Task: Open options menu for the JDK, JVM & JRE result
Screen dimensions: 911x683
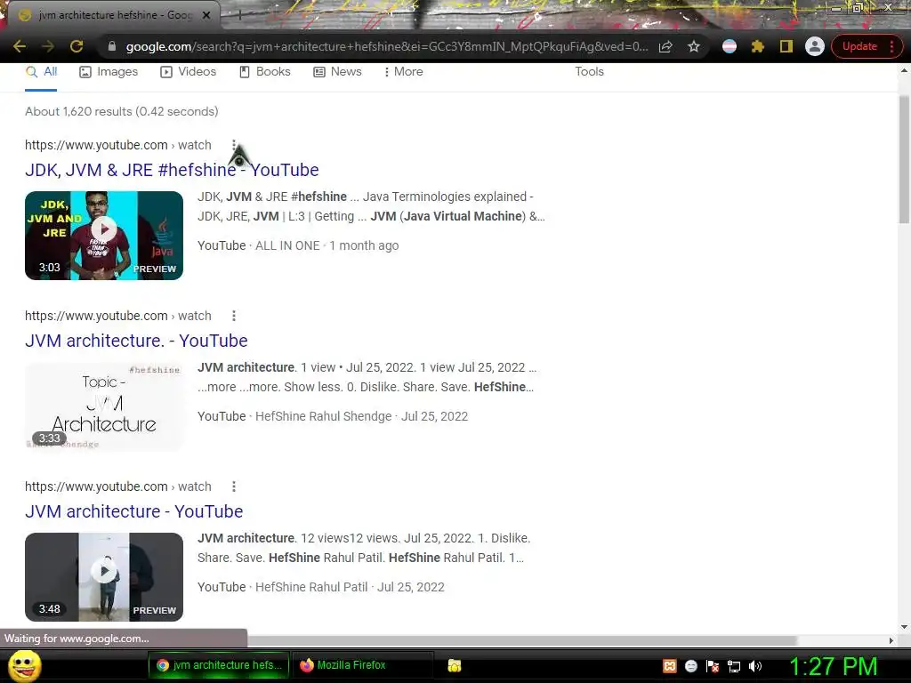Action: 234,145
